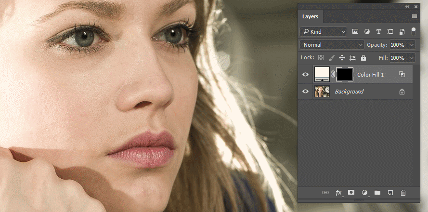Enable prevent auto-nesting artboard lock

[x=353, y=58]
